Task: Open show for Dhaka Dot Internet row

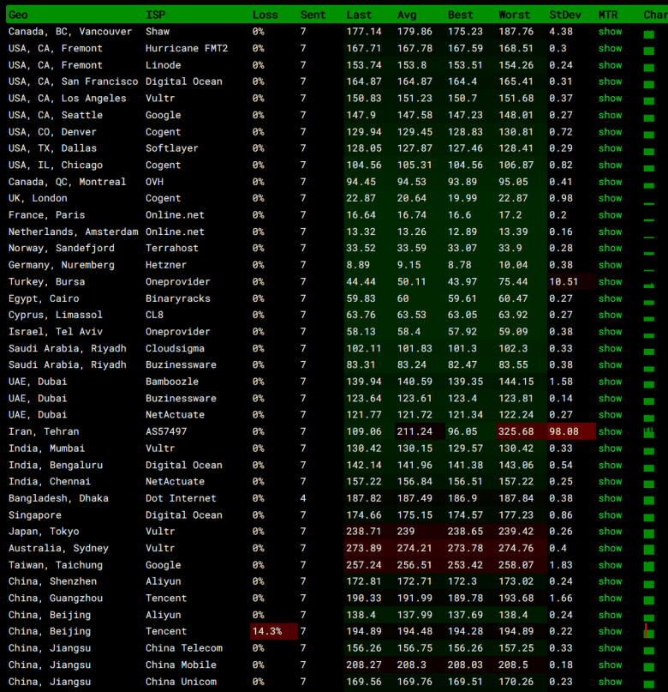Action: (x=610, y=498)
